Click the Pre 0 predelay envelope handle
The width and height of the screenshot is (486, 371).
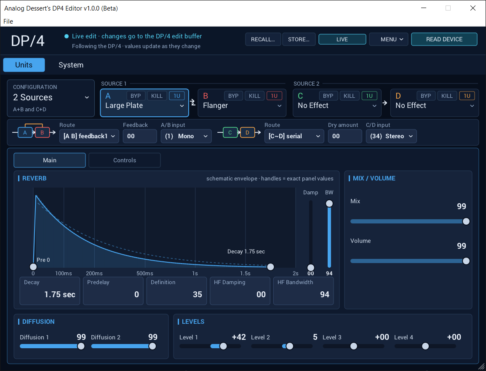pos(33,267)
